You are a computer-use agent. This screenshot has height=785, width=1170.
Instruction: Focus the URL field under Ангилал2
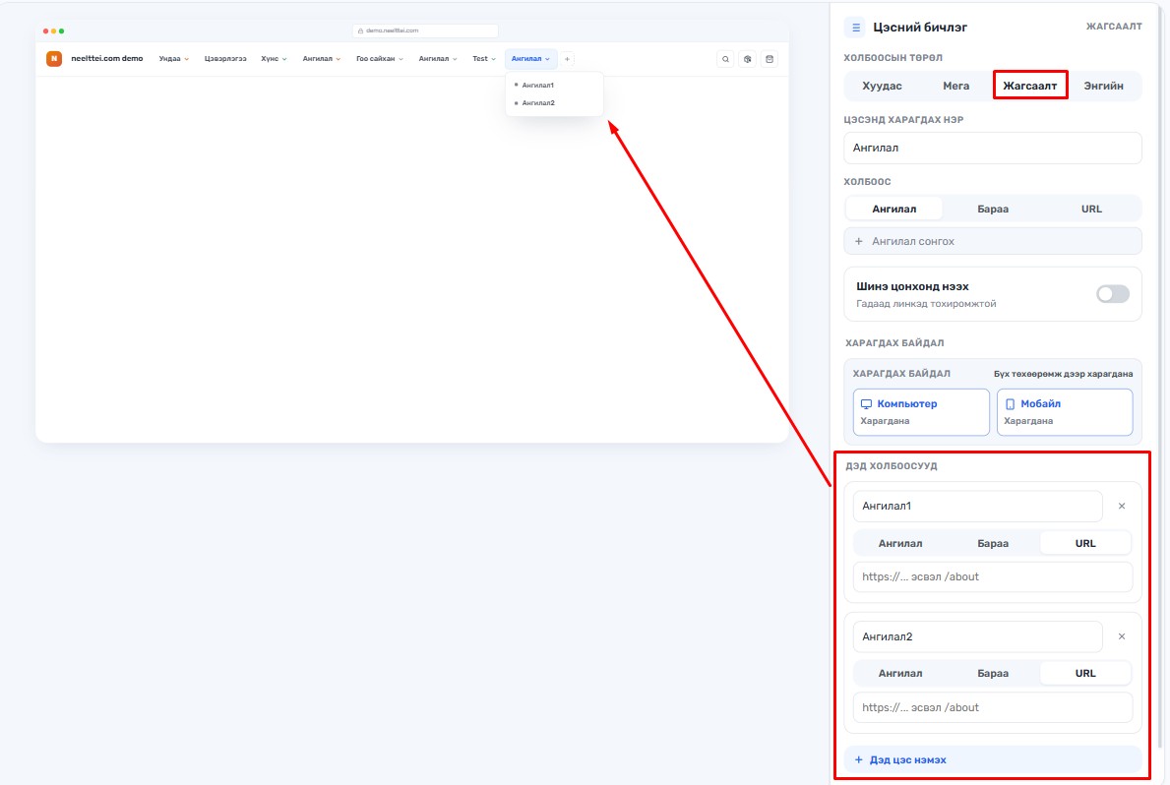click(993, 707)
